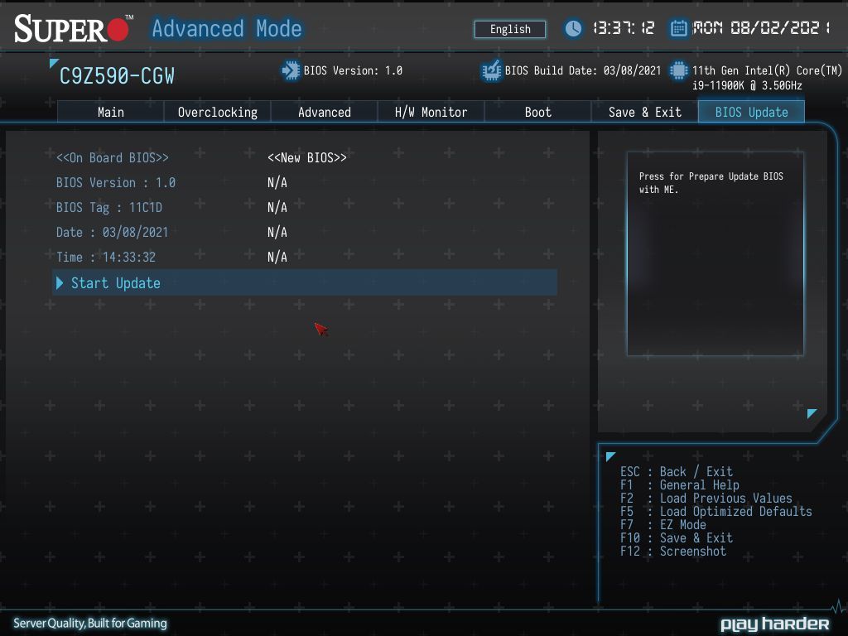Open the Overclocking tab
Image resolution: width=848 pixels, height=636 pixels.
point(218,112)
